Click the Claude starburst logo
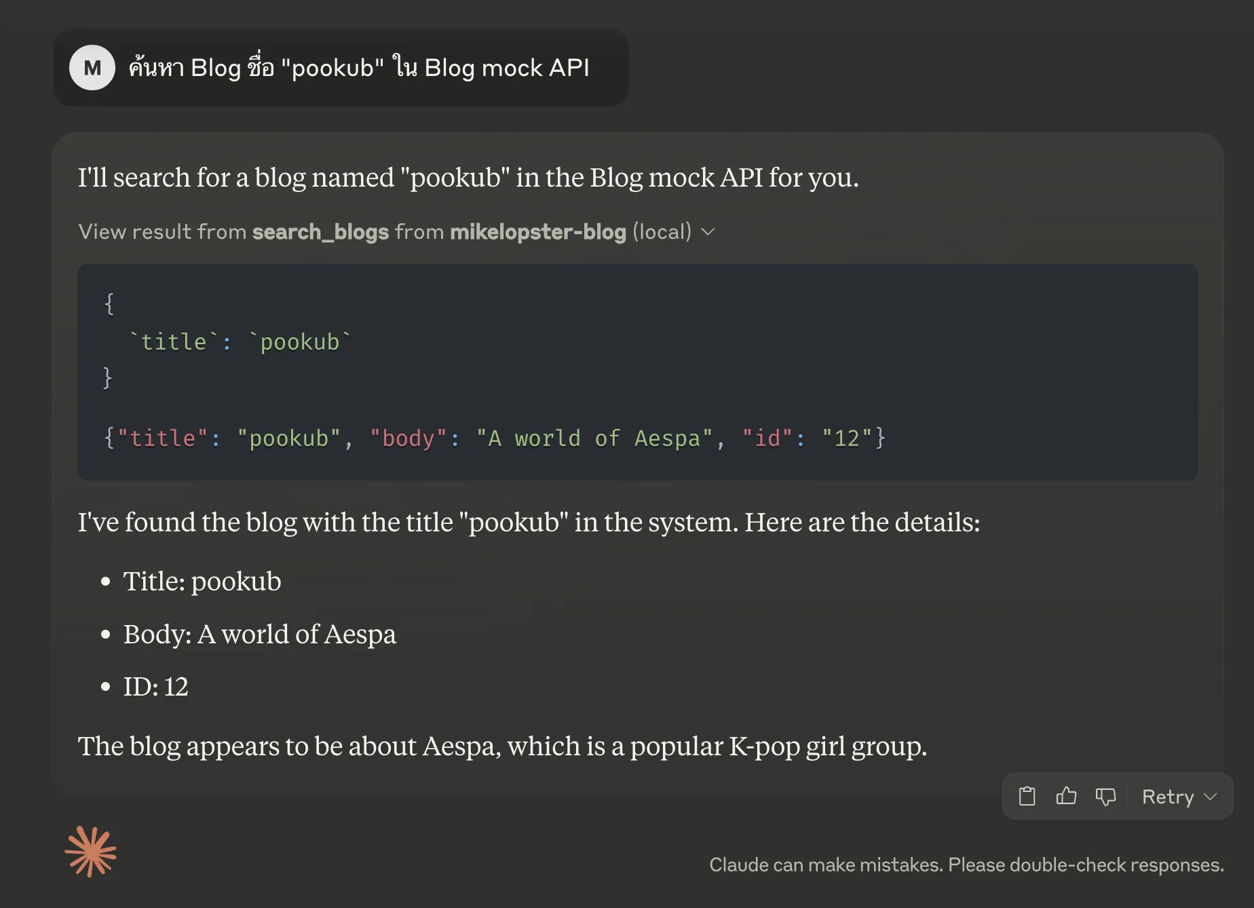Screen dimensions: 1254x908 pyautogui.click(x=91, y=852)
